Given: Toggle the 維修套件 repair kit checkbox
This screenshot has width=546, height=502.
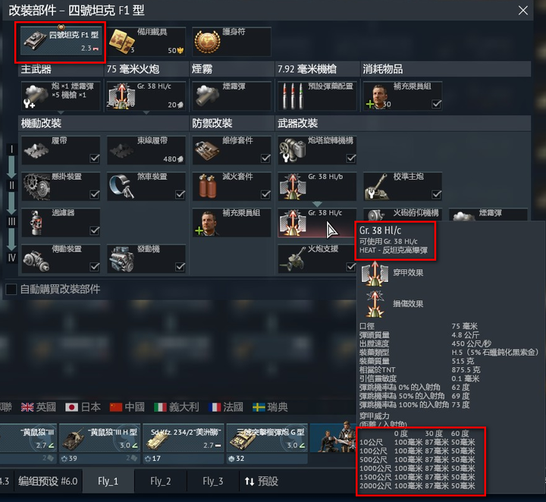Looking at the screenshot, I should (265, 158).
